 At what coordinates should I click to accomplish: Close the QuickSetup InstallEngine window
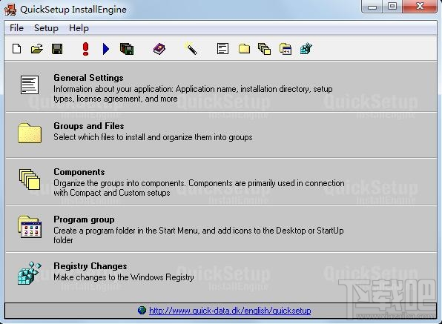pyautogui.click(x=420, y=7)
